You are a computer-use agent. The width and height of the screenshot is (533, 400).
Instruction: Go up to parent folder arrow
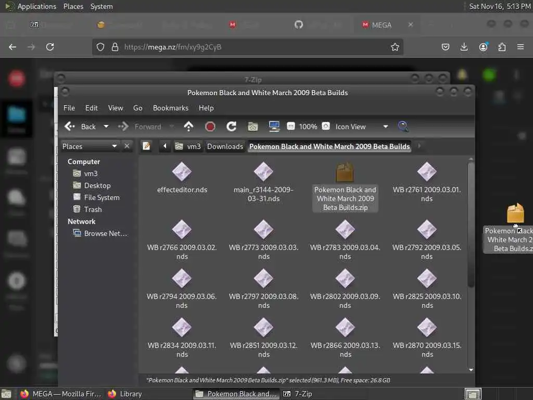click(188, 127)
